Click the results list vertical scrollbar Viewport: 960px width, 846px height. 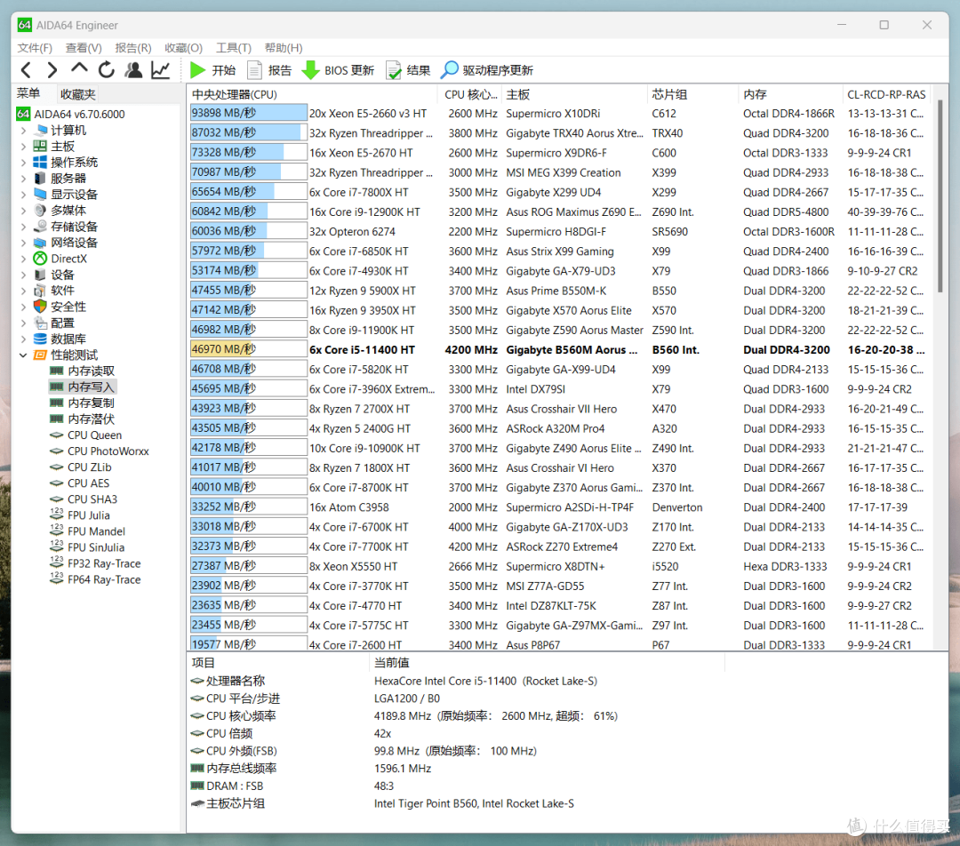point(940,196)
